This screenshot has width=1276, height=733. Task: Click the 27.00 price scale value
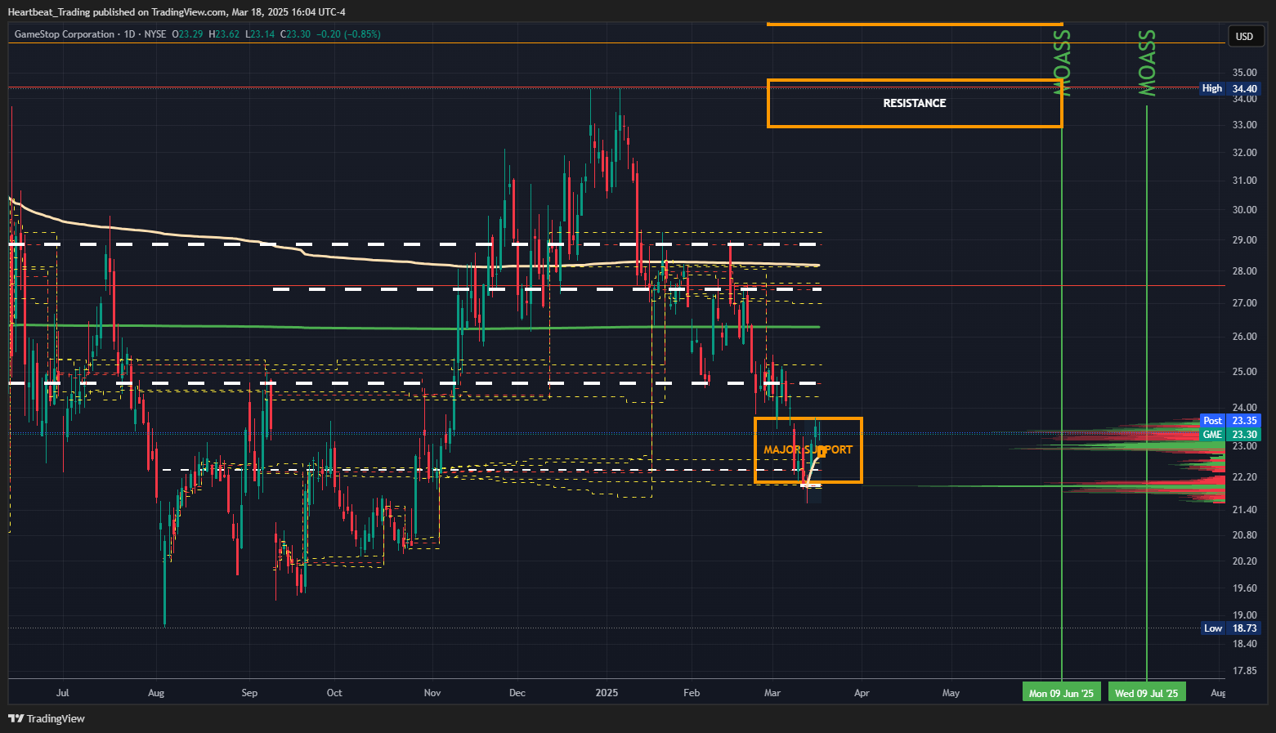[x=1244, y=303]
